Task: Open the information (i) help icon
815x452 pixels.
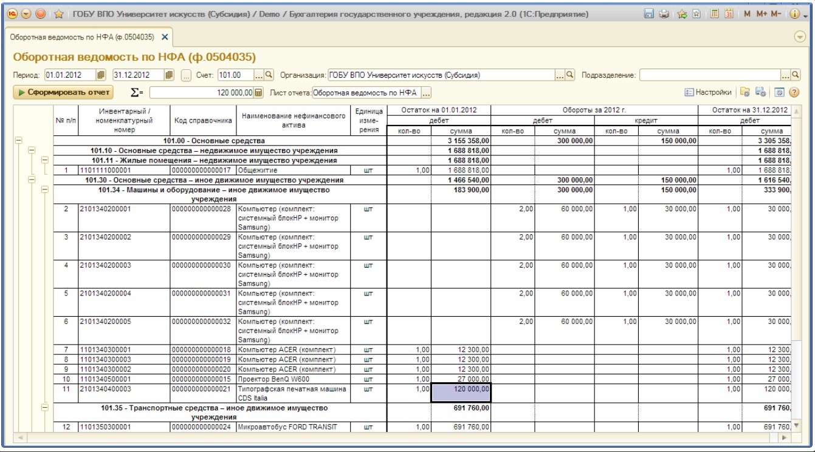Action: tap(795, 13)
